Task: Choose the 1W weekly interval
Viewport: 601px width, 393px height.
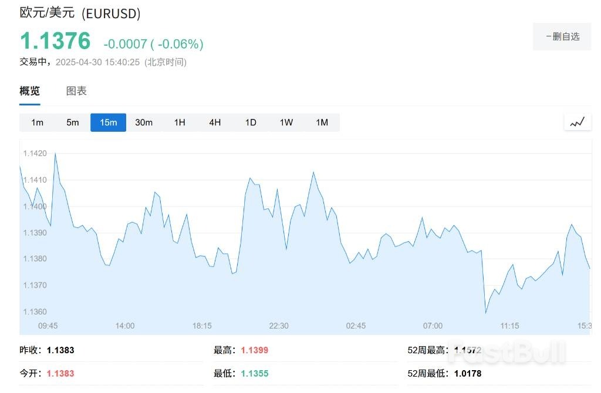Action: 286,122
